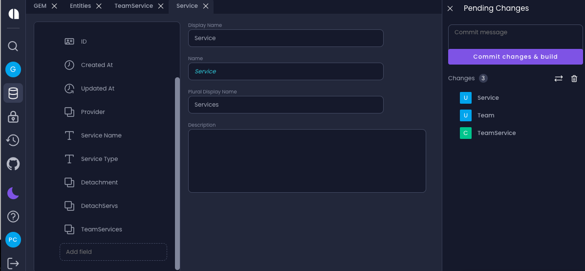Select the Service tab
Image resolution: width=585 pixels, height=271 pixels.
click(x=187, y=6)
